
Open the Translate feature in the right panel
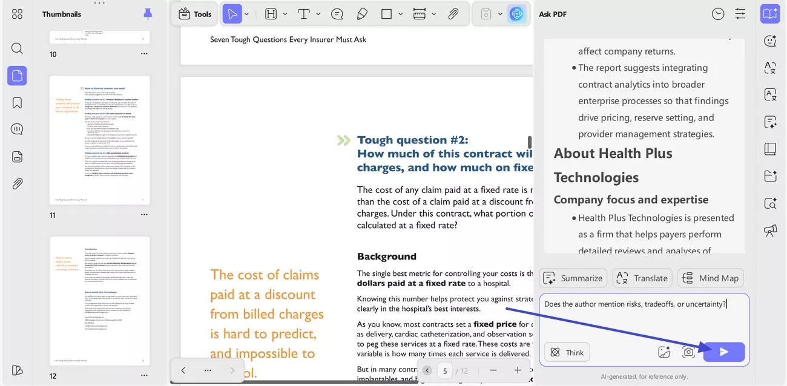tap(642, 278)
